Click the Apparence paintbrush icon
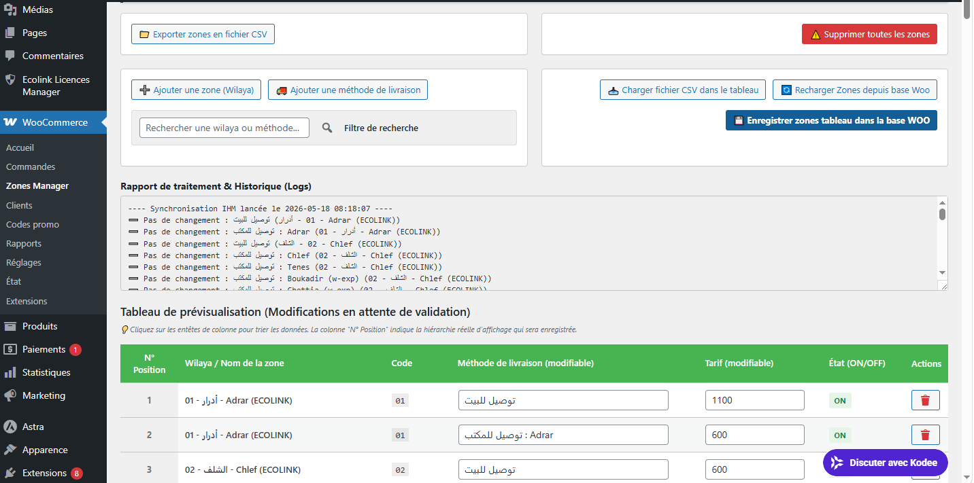 click(x=10, y=450)
